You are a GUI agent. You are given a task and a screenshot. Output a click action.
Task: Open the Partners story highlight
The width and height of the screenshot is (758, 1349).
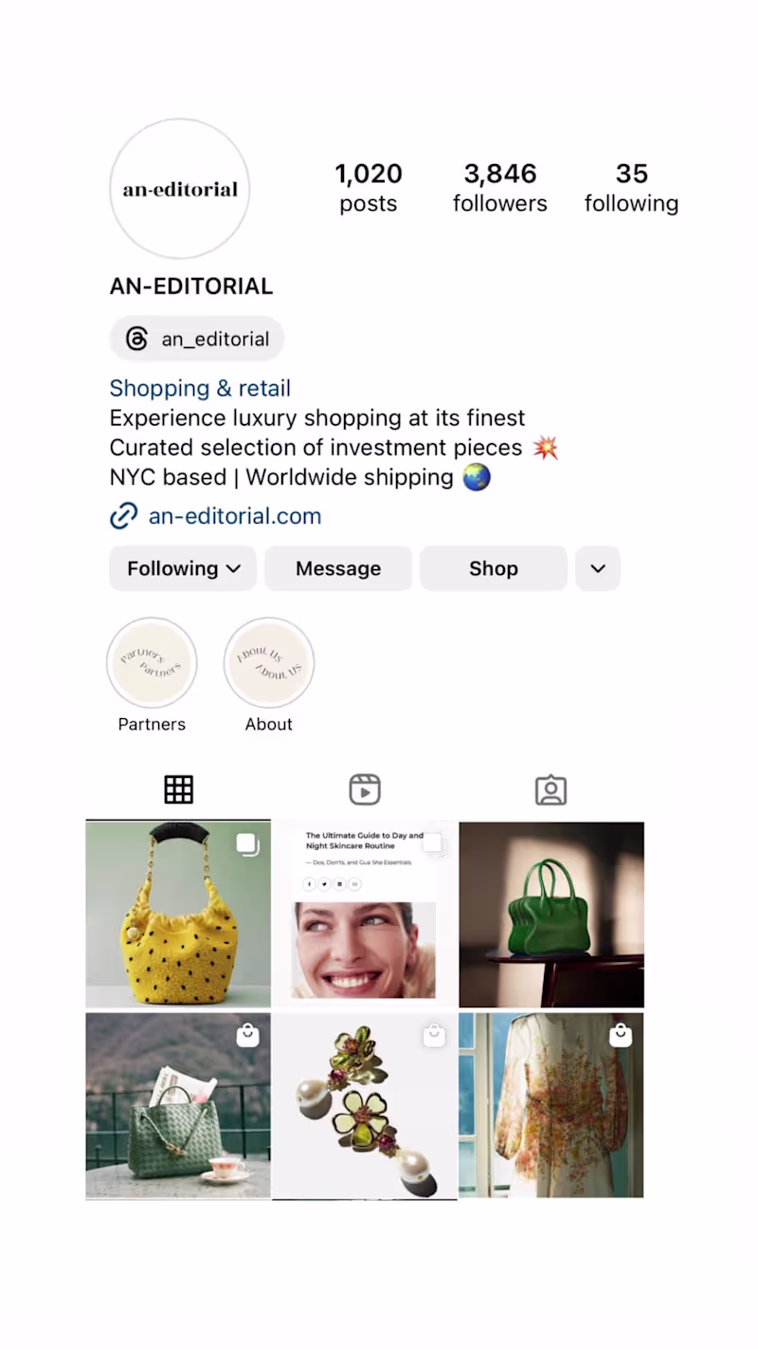point(152,662)
